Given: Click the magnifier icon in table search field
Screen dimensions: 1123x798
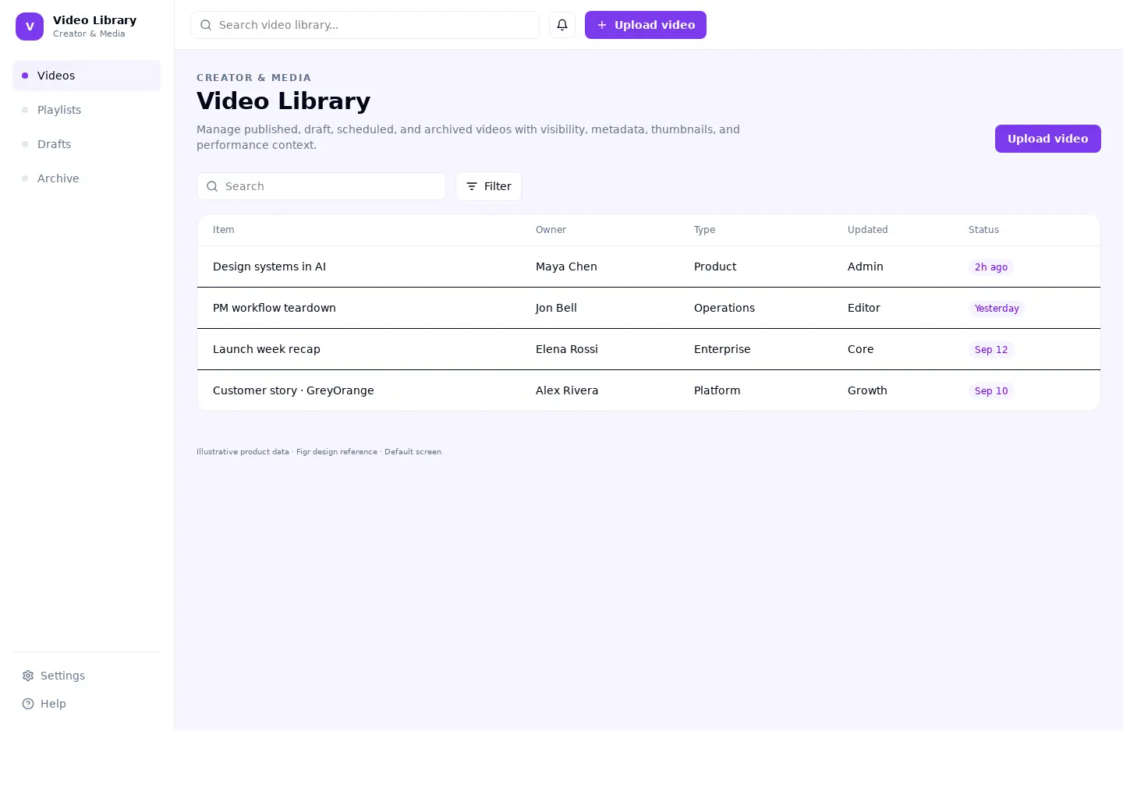Looking at the screenshot, I should (212, 186).
